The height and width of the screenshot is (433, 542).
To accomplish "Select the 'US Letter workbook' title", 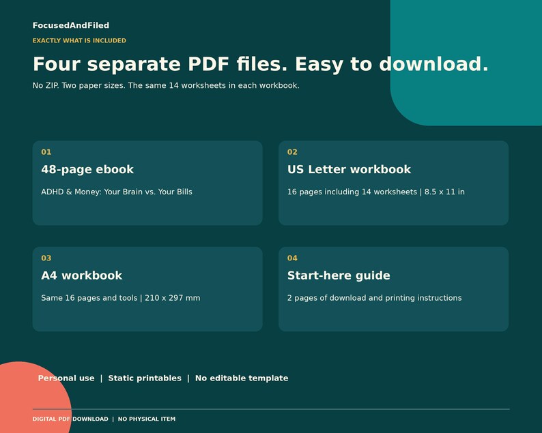I will (x=349, y=170).
